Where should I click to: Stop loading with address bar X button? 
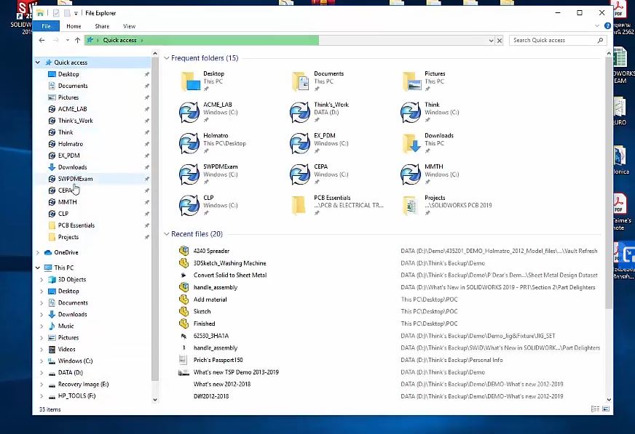(x=500, y=41)
